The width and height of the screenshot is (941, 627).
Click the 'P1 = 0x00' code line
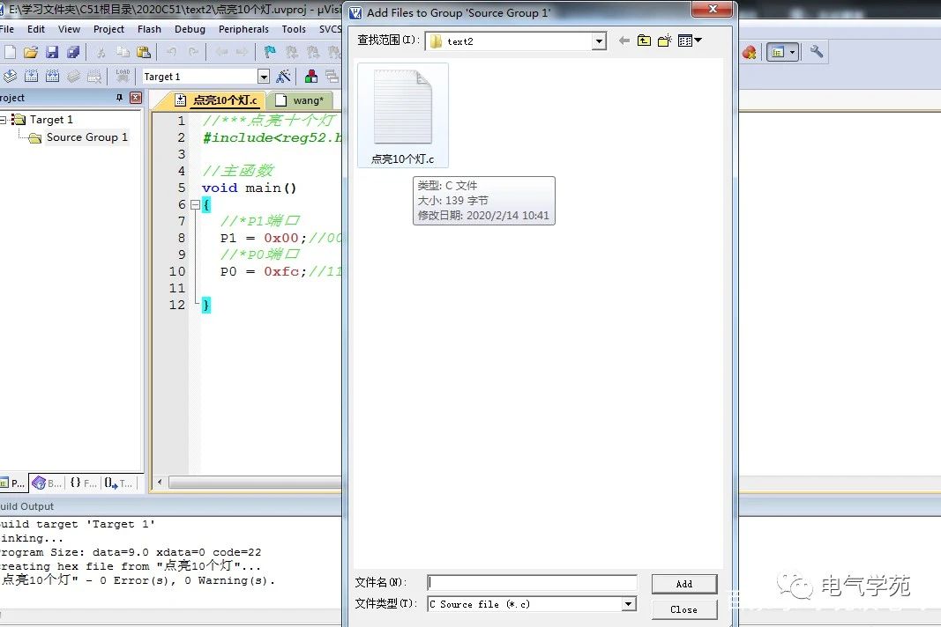point(264,238)
